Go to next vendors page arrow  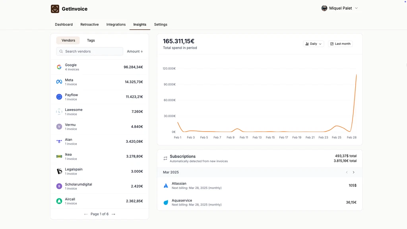[113, 214]
